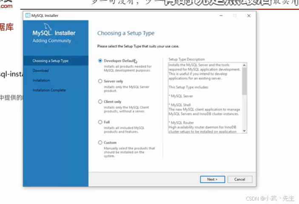Click 'Installs all included MySQL products' description
The height and width of the screenshot is (204, 299).
coord(124,130)
